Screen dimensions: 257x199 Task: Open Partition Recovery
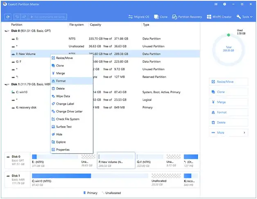tap(187, 17)
